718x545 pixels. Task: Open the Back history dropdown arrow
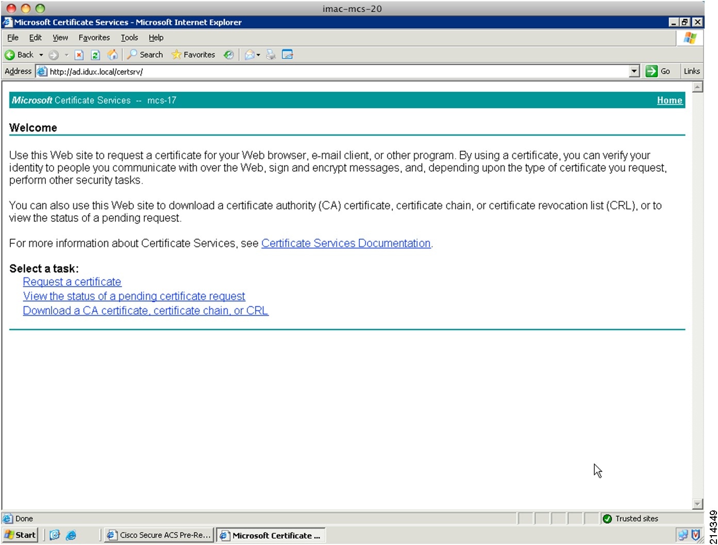pos(41,55)
